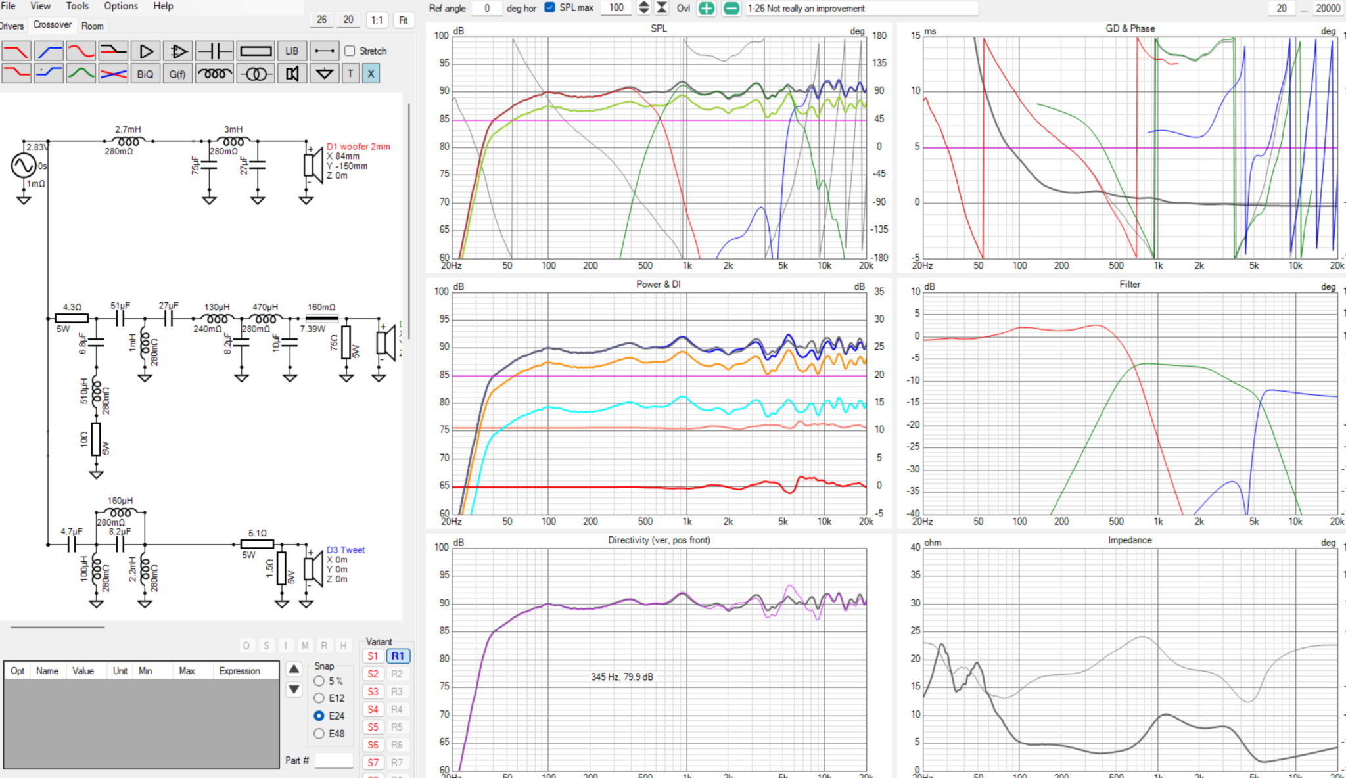1346x778 pixels.
Task: Click the green minus overlay button
Action: 731,8
